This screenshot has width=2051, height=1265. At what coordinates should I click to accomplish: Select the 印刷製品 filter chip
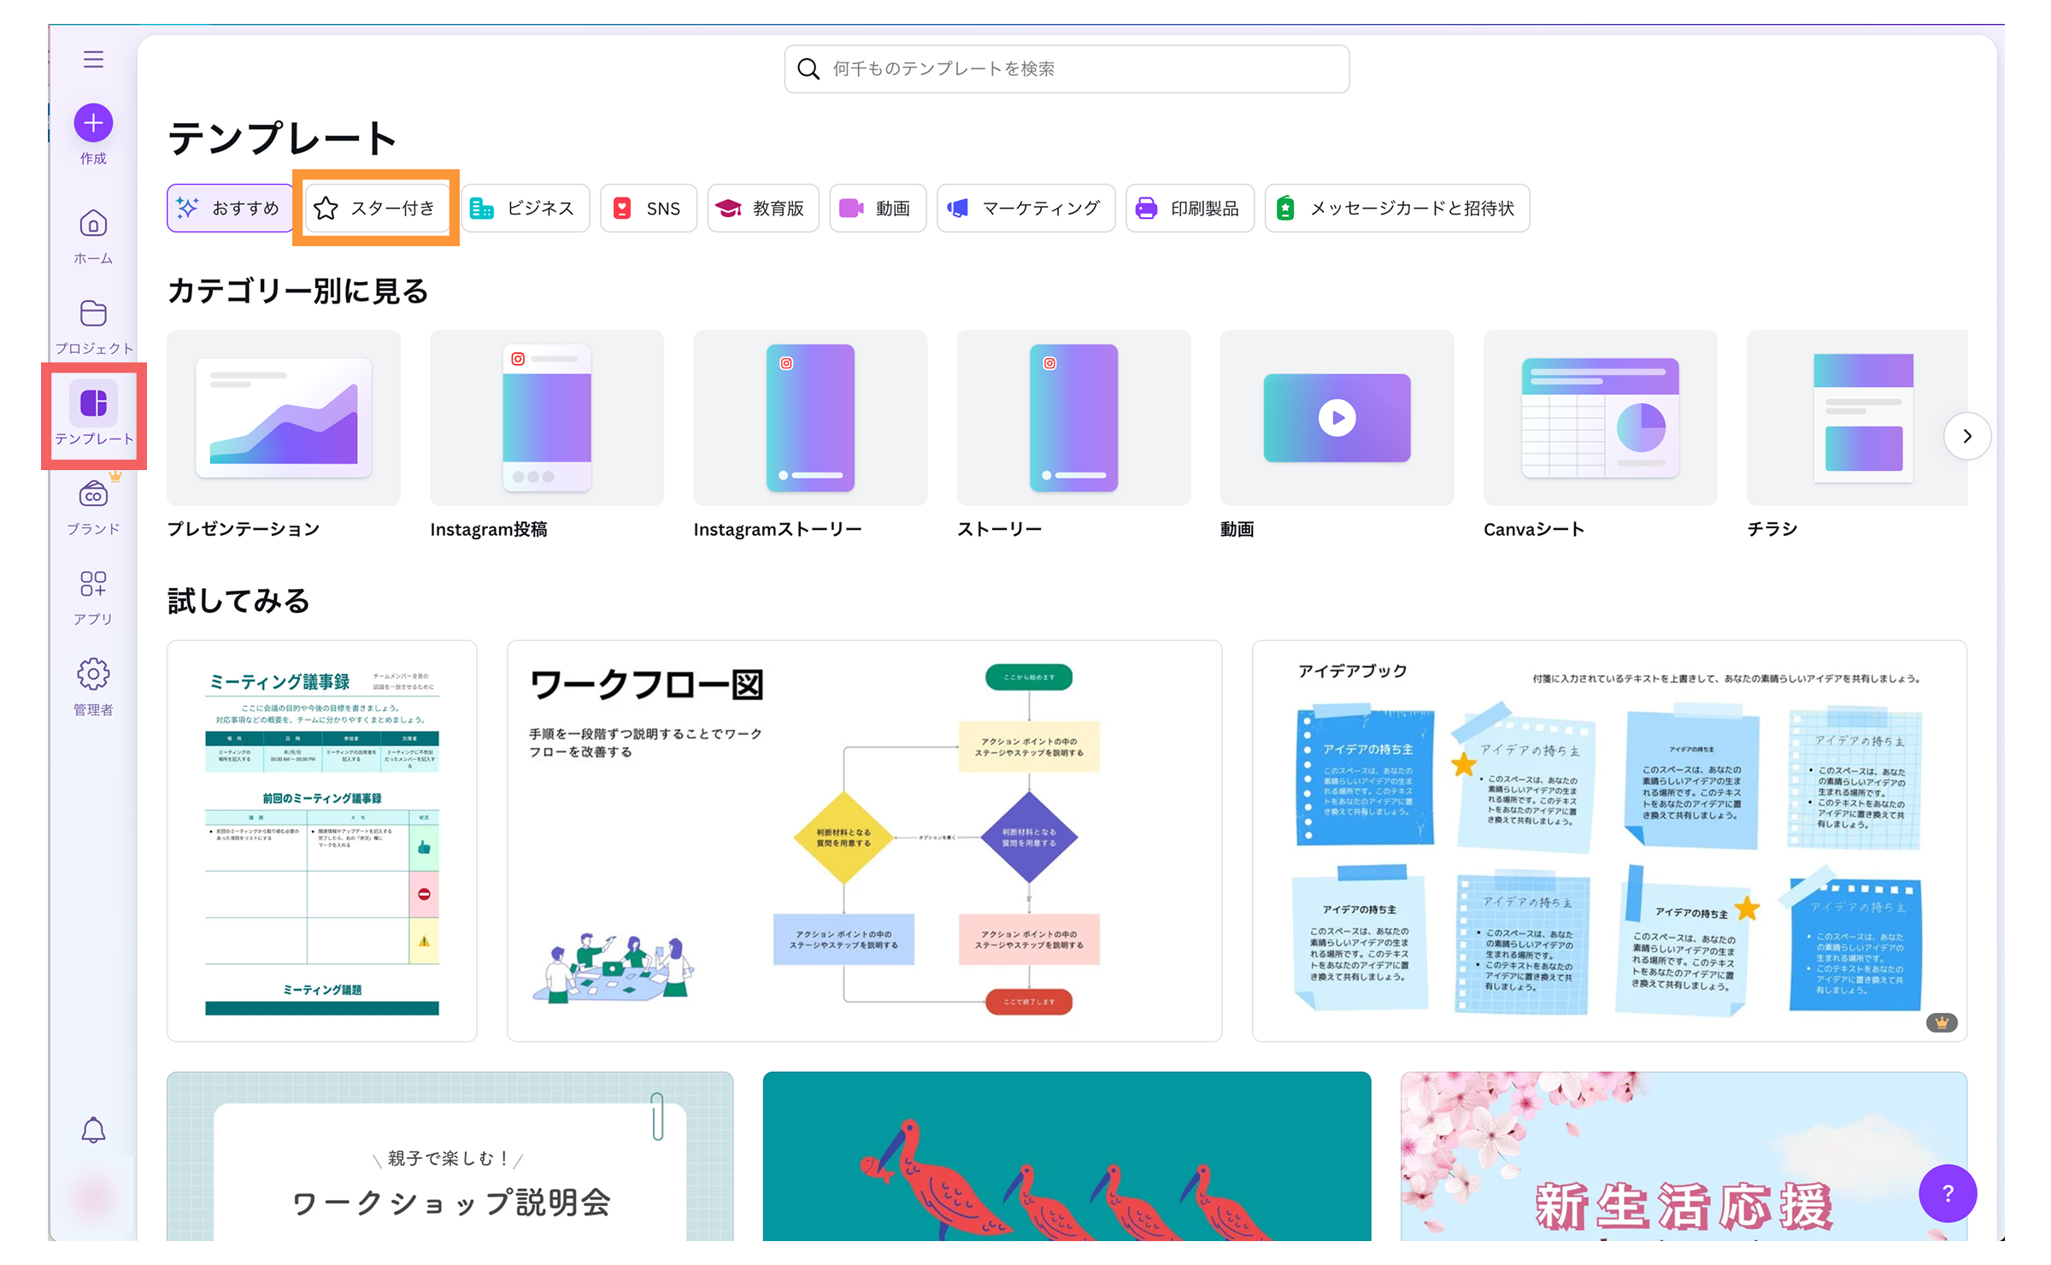[x=1190, y=208]
